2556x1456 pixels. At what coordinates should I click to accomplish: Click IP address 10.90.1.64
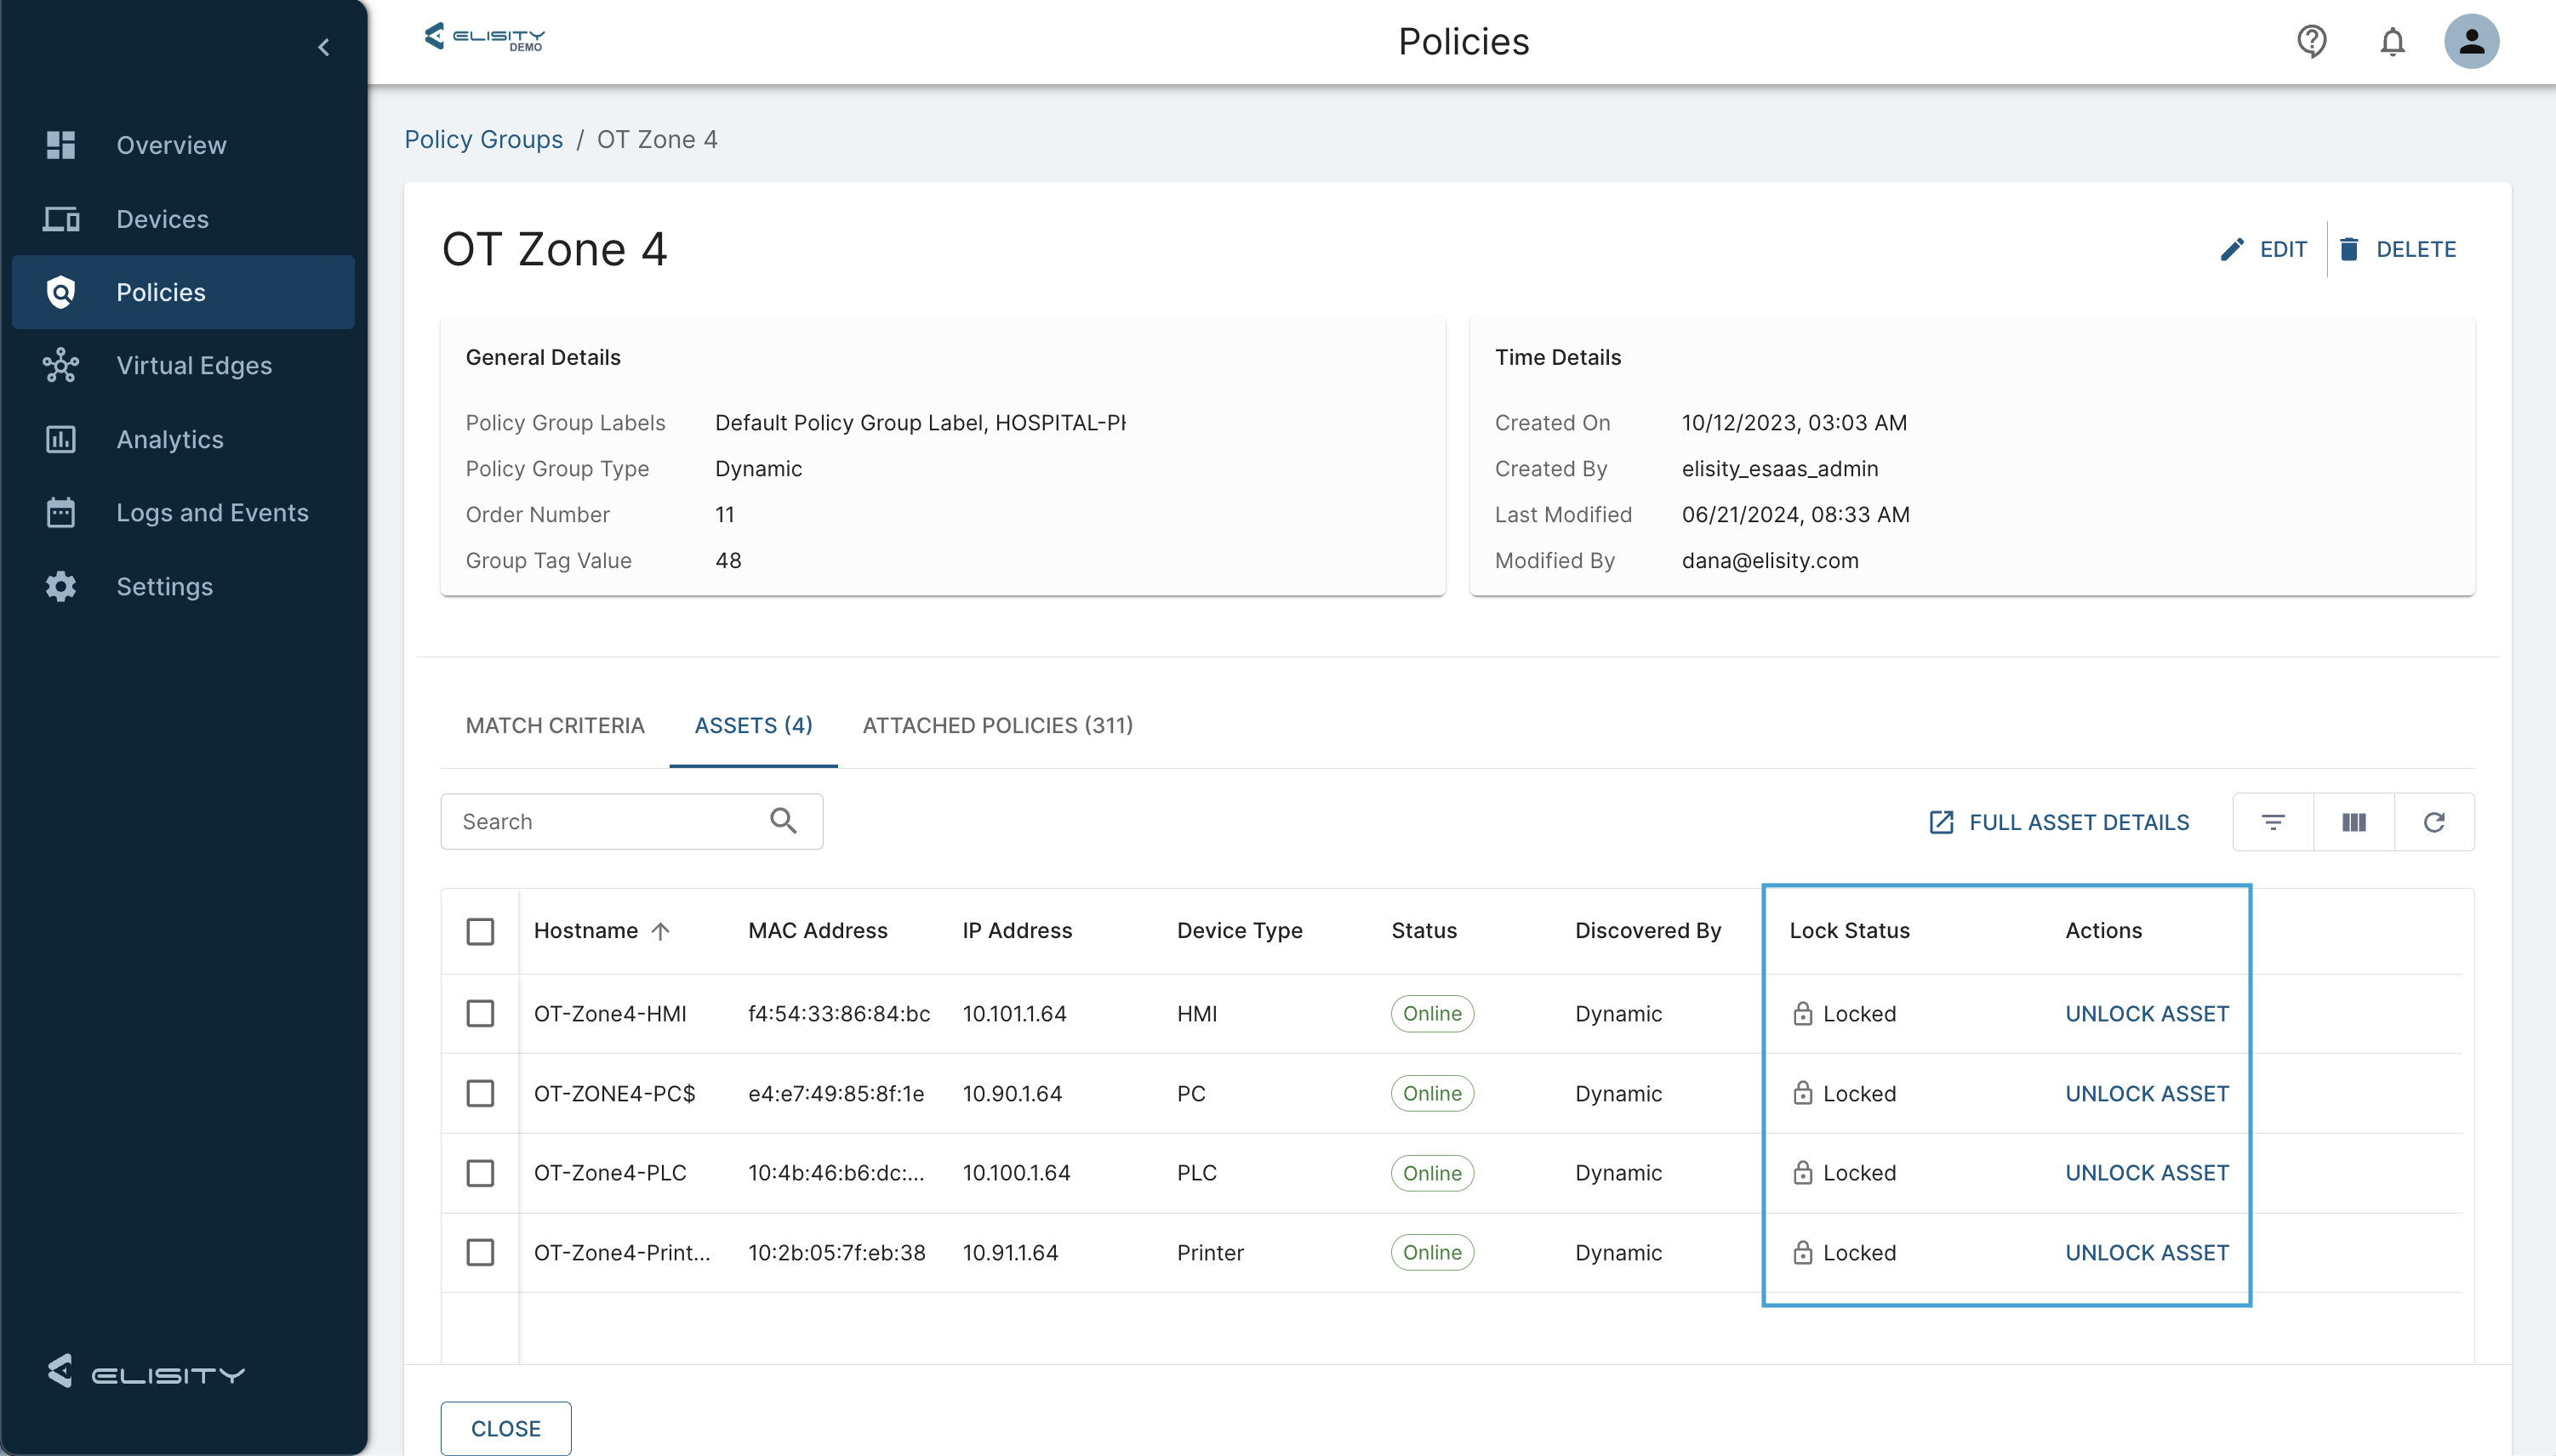(x=1012, y=1093)
